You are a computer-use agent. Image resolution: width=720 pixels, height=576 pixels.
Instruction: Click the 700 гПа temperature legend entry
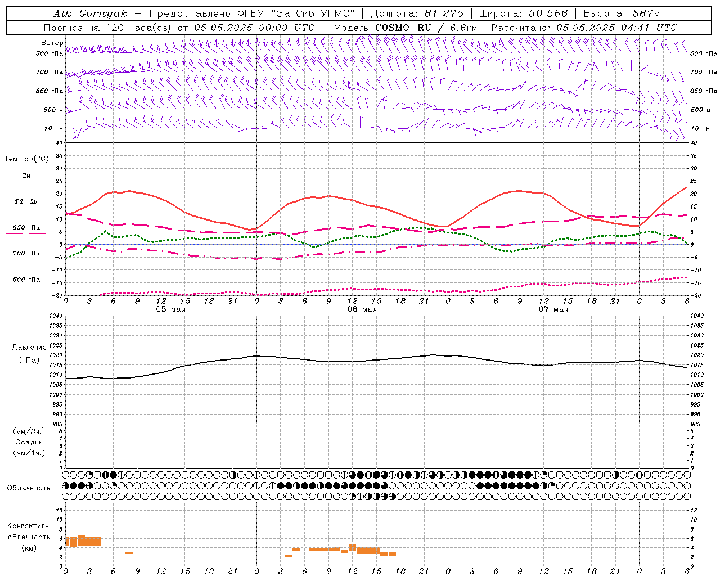point(26,254)
